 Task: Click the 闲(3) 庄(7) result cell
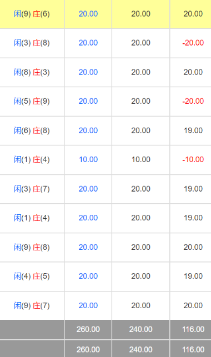32,189
